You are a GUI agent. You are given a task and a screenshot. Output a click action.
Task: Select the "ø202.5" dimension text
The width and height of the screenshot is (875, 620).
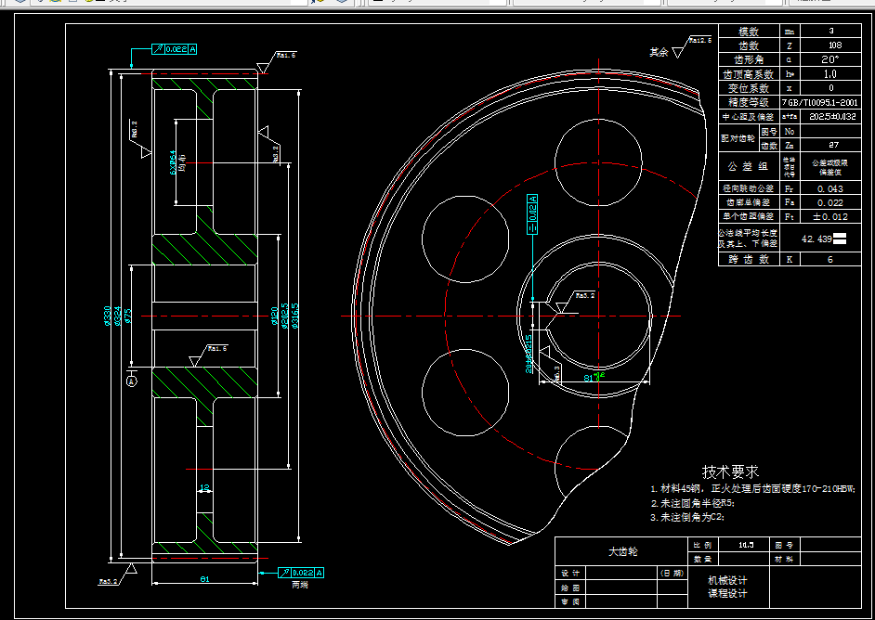pos(284,316)
